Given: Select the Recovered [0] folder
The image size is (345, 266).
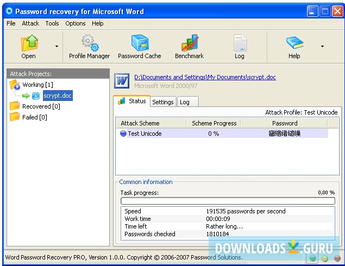Looking at the screenshot, I should [x=41, y=106].
